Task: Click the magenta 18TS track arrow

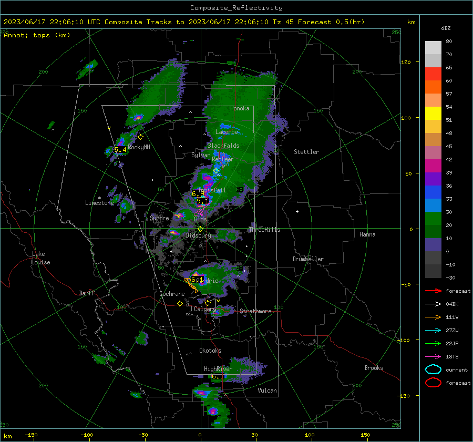Action: [x=433, y=357]
